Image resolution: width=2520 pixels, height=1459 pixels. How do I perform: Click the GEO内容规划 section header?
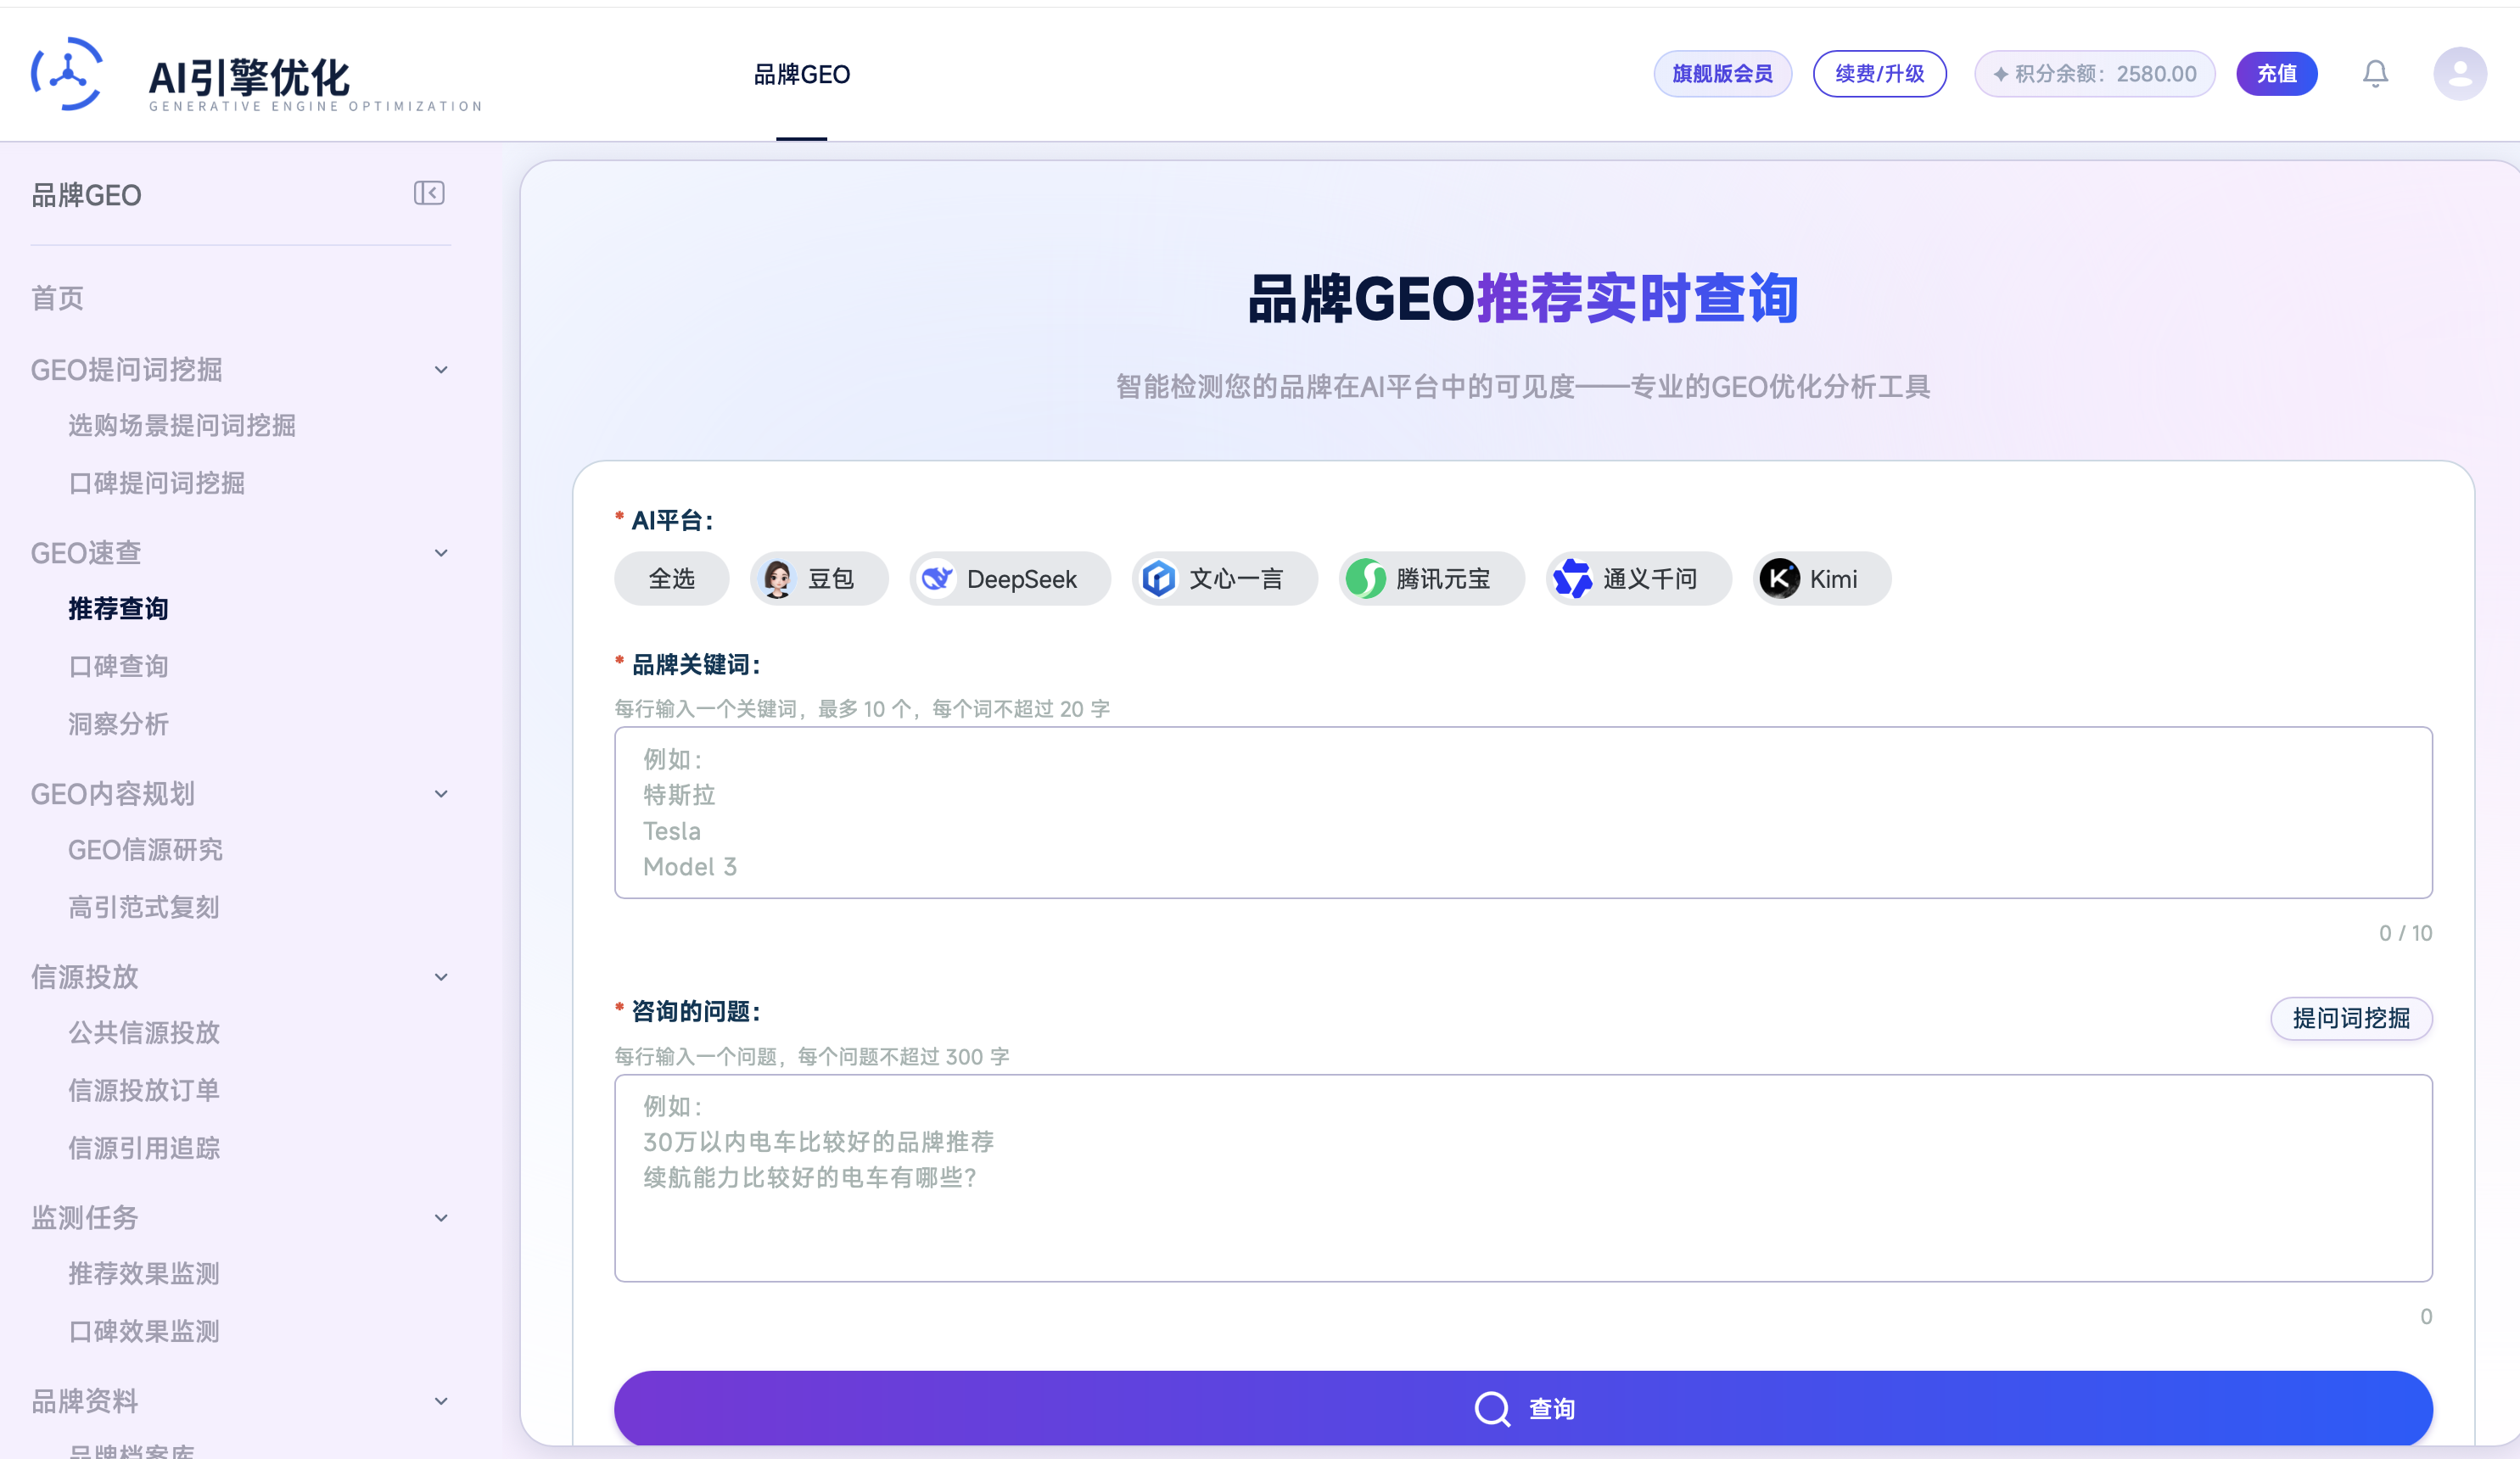(x=113, y=794)
